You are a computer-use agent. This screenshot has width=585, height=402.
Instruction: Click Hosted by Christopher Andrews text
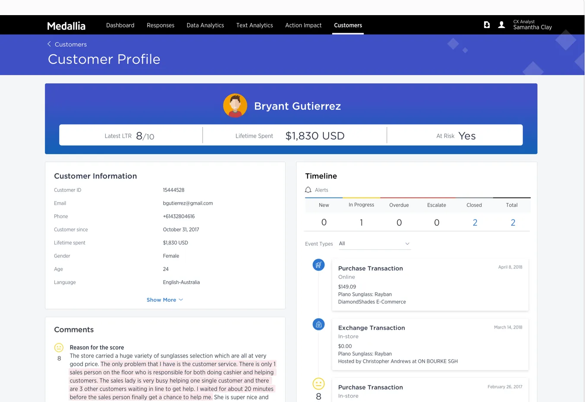click(x=398, y=361)
